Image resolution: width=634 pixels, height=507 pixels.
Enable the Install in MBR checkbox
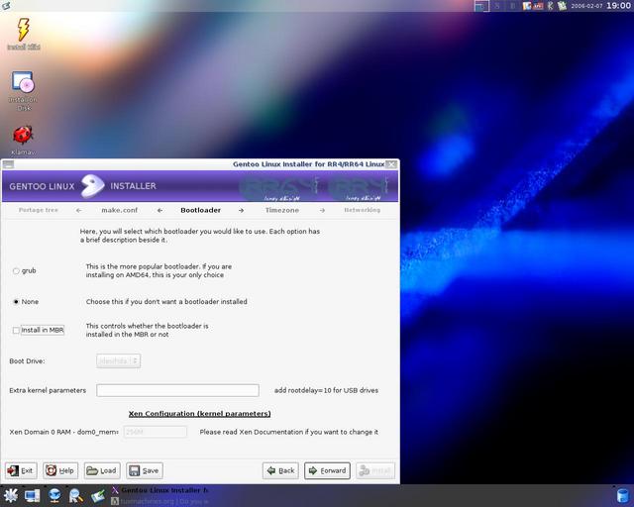[16, 331]
